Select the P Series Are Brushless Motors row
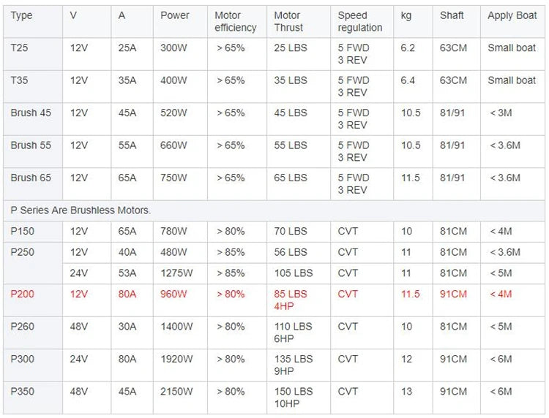Viewport: 549px width, 418px height. coord(81,210)
